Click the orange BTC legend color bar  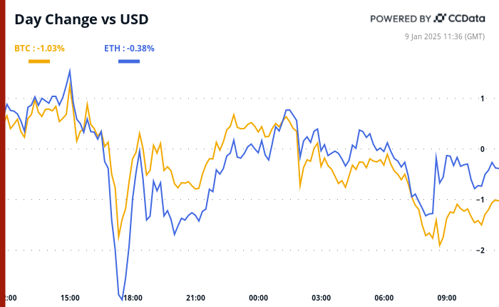pos(39,61)
